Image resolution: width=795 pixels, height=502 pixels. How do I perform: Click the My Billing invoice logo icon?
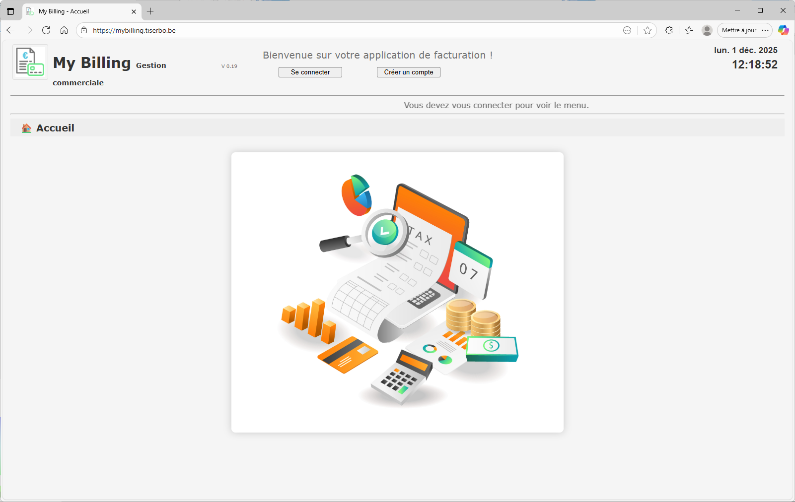30,62
